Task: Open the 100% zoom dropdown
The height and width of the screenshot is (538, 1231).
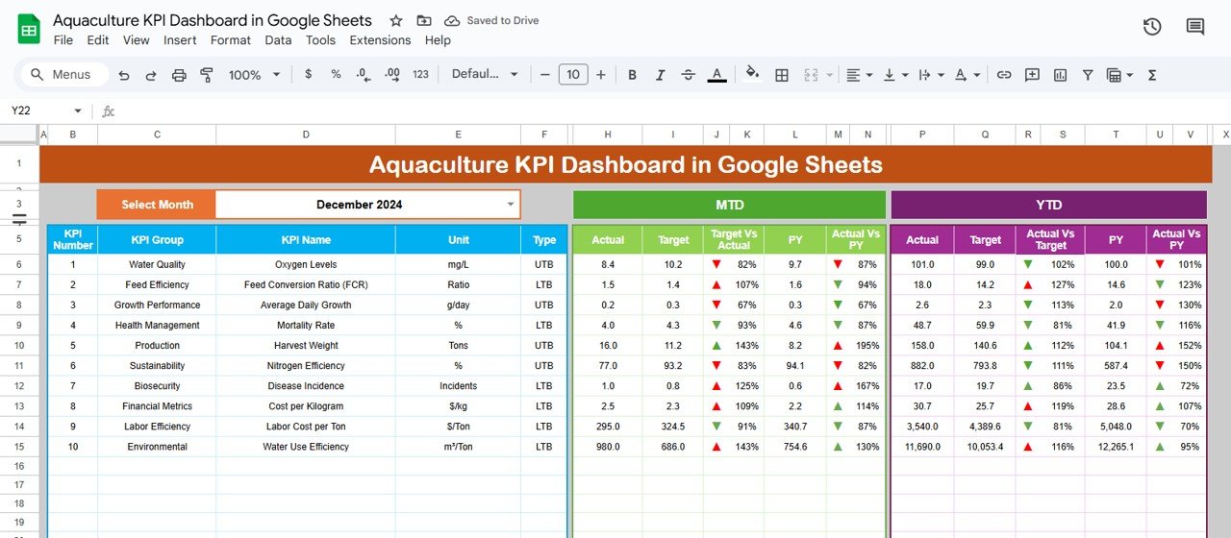Action: coord(254,75)
